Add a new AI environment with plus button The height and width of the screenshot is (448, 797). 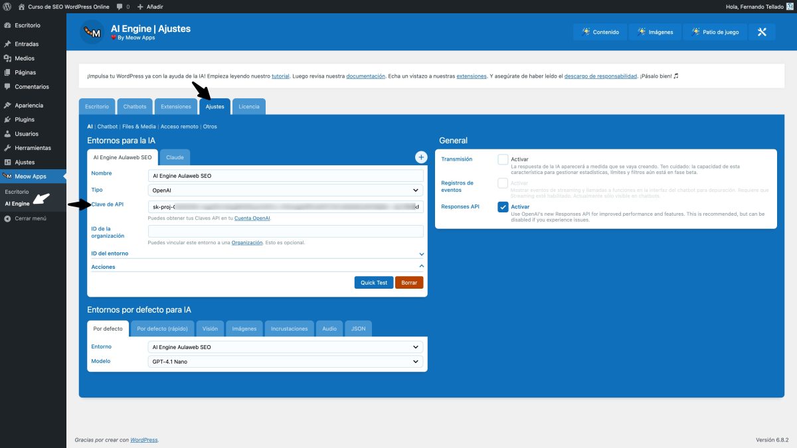point(420,157)
